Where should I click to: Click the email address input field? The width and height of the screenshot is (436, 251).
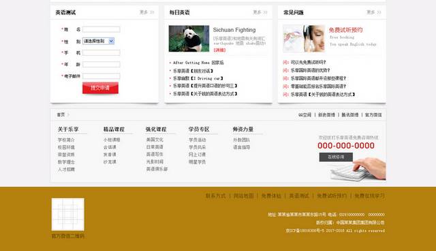pos(102,76)
